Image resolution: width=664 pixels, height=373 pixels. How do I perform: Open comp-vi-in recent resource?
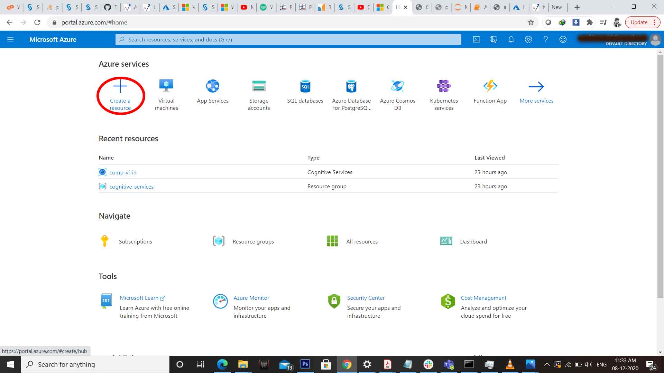[x=123, y=172]
